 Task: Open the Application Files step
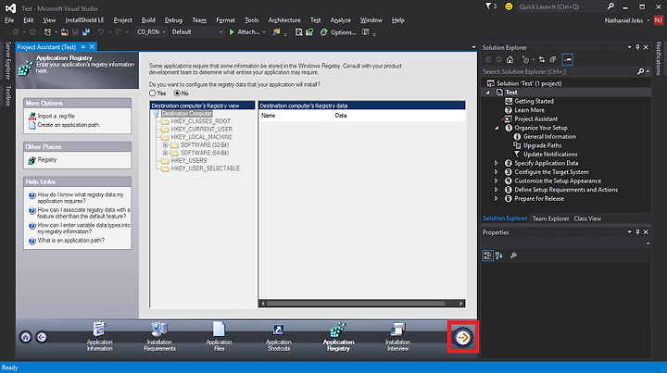219,337
